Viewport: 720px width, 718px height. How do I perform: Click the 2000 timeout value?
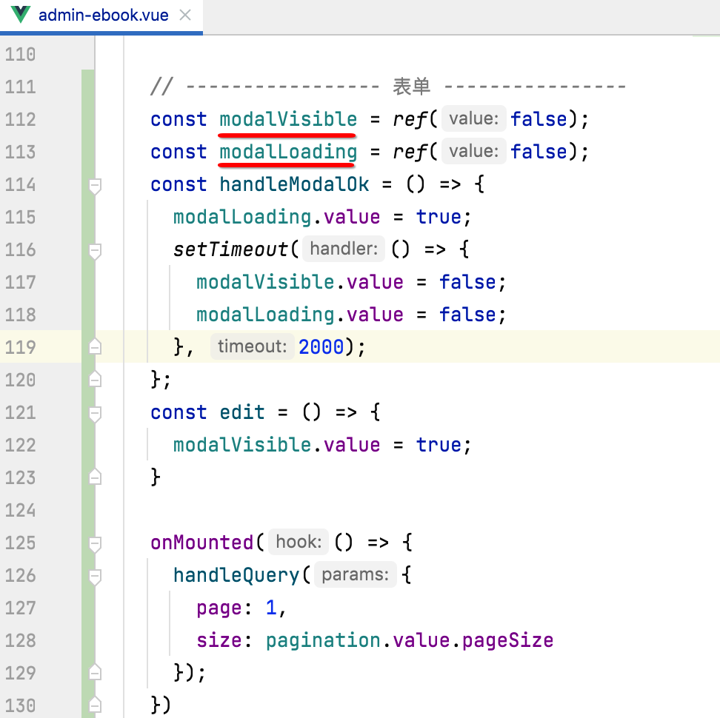321,347
